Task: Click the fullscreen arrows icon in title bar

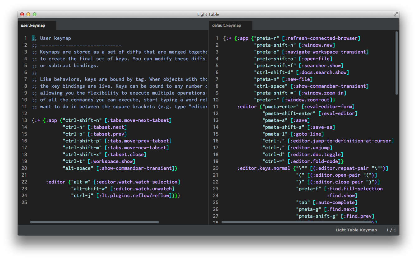Action: coord(396,14)
